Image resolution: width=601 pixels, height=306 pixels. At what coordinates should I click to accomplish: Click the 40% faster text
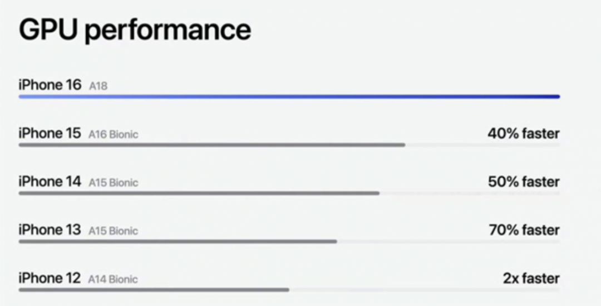coord(523,134)
